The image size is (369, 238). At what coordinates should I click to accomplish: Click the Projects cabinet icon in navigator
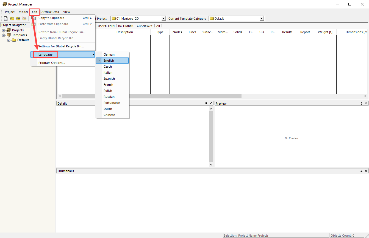[9, 30]
